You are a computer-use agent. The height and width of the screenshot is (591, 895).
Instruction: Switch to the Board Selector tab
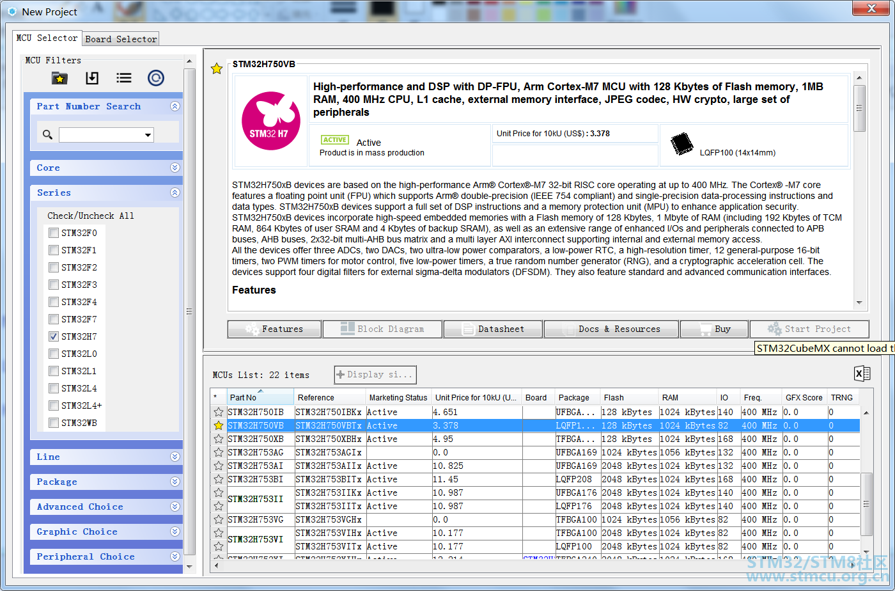[x=121, y=39]
